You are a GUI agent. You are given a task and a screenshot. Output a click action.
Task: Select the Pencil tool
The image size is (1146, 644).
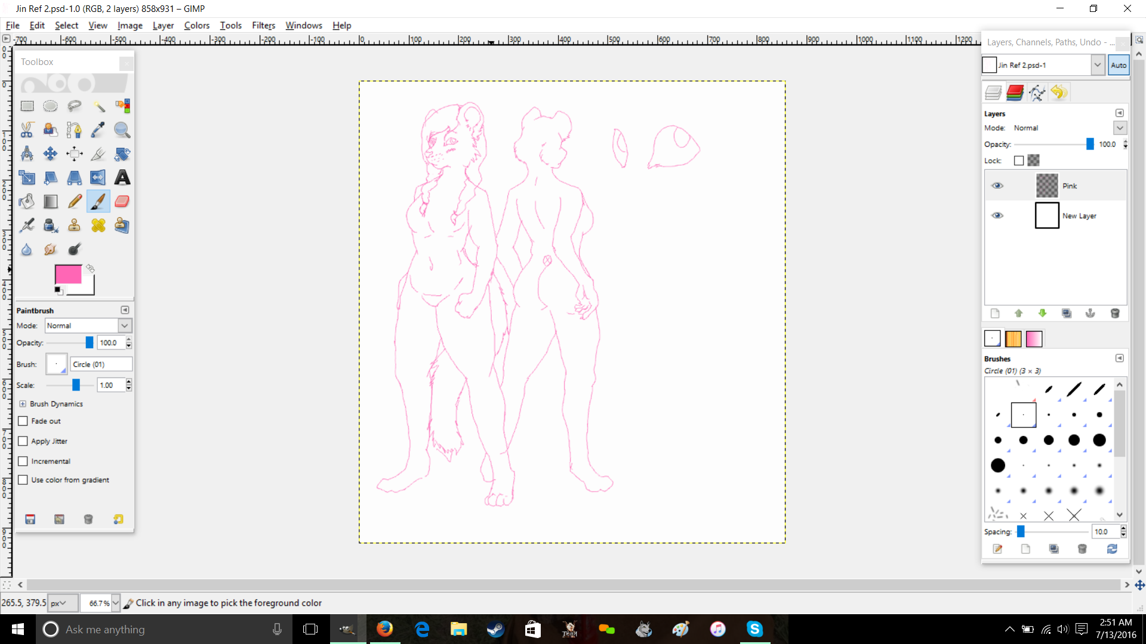(x=75, y=201)
